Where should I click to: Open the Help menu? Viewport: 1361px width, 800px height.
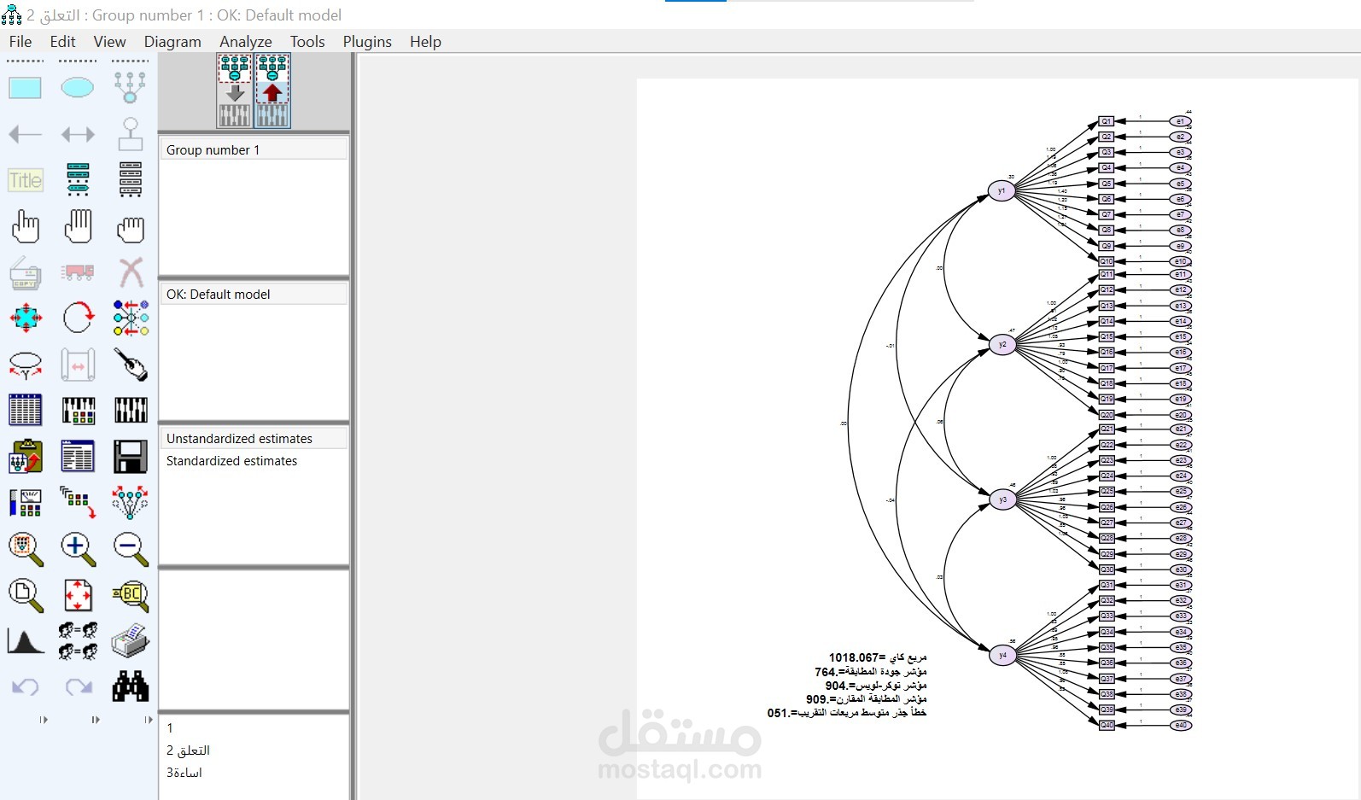click(425, 42)
